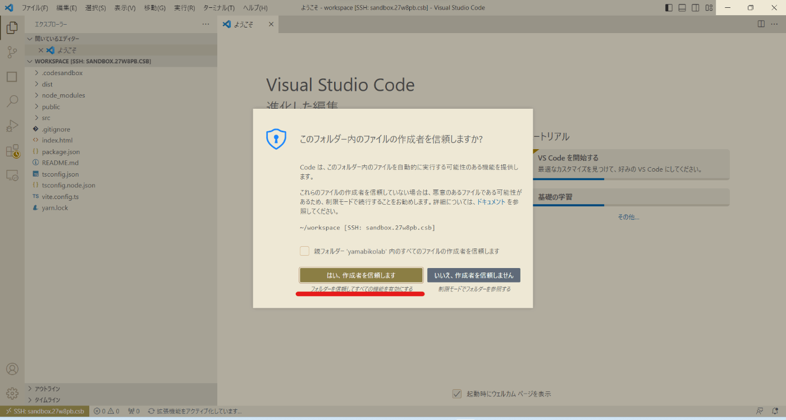This screenshot has width=786, height=420.
Task: Open the その他... link
Action: (628, 217)
